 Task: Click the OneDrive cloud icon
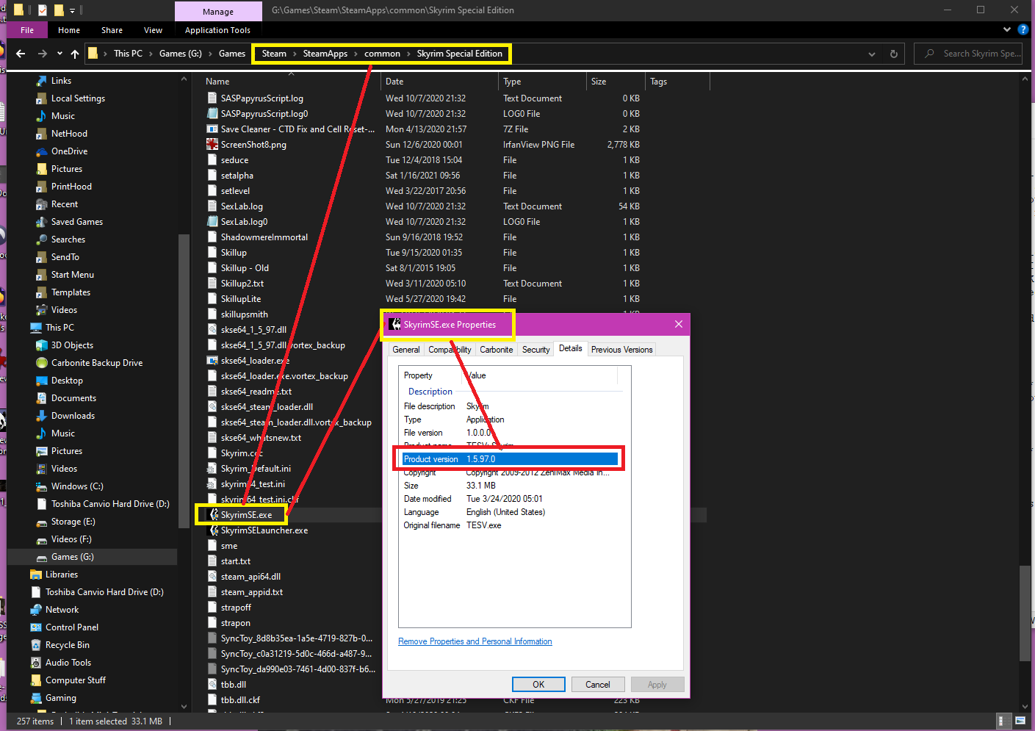tap(42, 151)
